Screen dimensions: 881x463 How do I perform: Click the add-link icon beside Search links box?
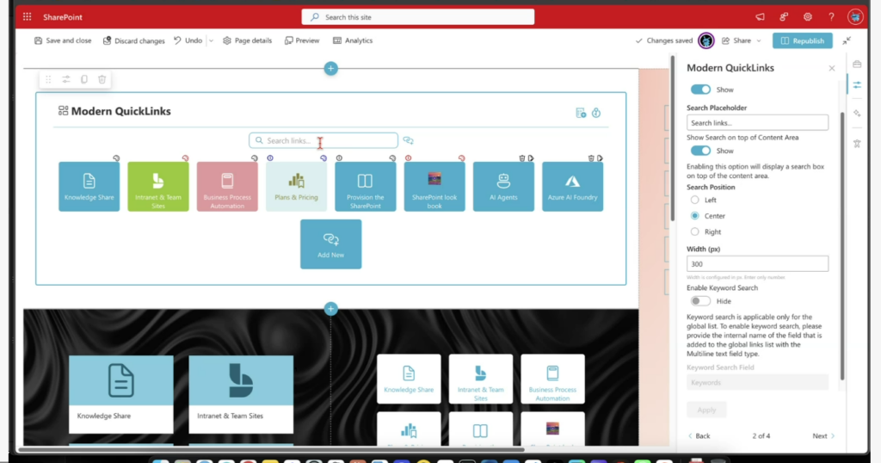pyautogui.click(x=409, y=140)
